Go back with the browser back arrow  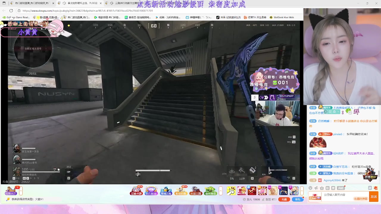click(4, 11)
